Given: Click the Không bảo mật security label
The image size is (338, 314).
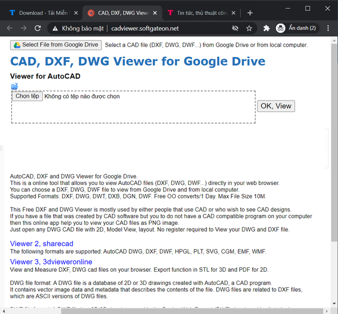Looking at the screenshot, I should [x=83, y=28].
